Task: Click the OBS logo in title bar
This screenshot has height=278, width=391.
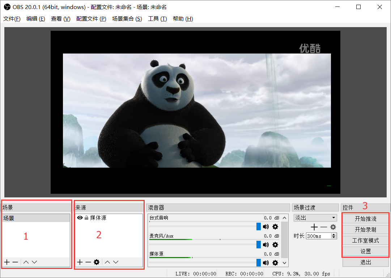Action: (x=7, y=7)
